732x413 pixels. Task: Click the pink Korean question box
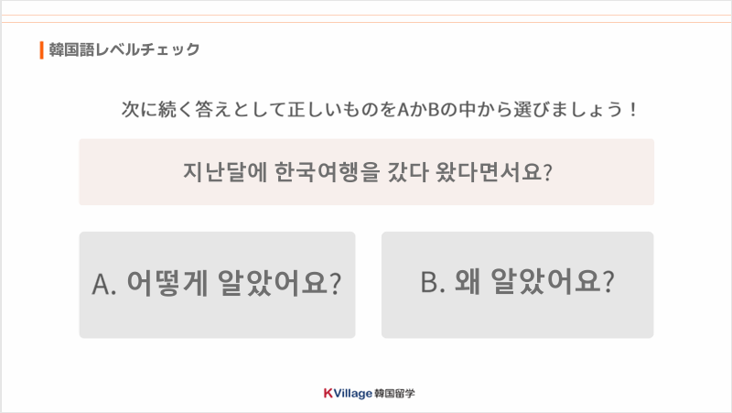coord(366,172)
